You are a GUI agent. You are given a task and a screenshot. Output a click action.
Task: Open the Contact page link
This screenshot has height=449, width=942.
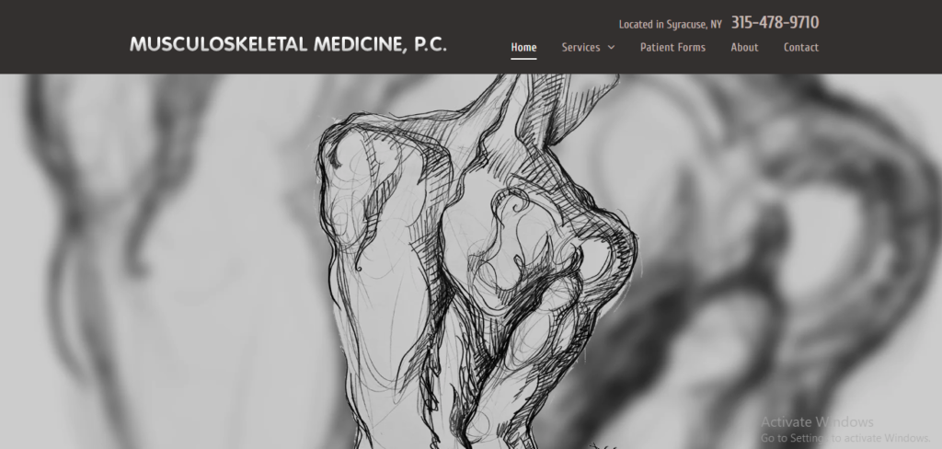point(801,48)
